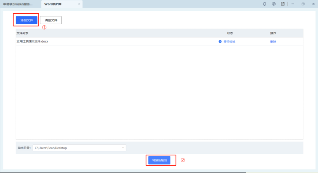Click the 文件列表 column header
The image size is (318, 173).
coord(22,33)
